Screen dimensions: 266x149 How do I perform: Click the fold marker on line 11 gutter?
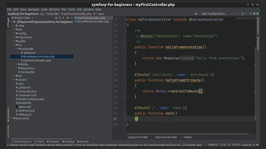click(125, 31)
